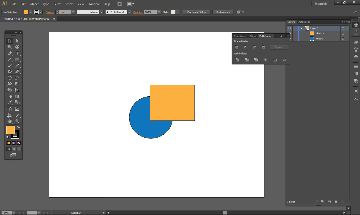
Task: Select the Hand tool
Action: coord(10,121)
